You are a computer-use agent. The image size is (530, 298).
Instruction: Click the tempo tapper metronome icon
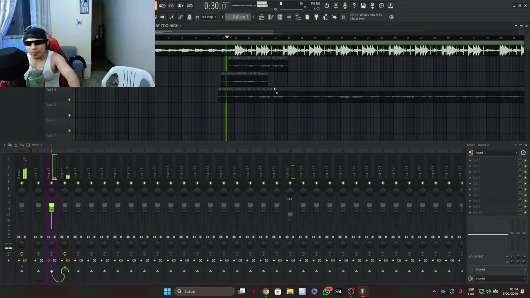coord(325,17)
